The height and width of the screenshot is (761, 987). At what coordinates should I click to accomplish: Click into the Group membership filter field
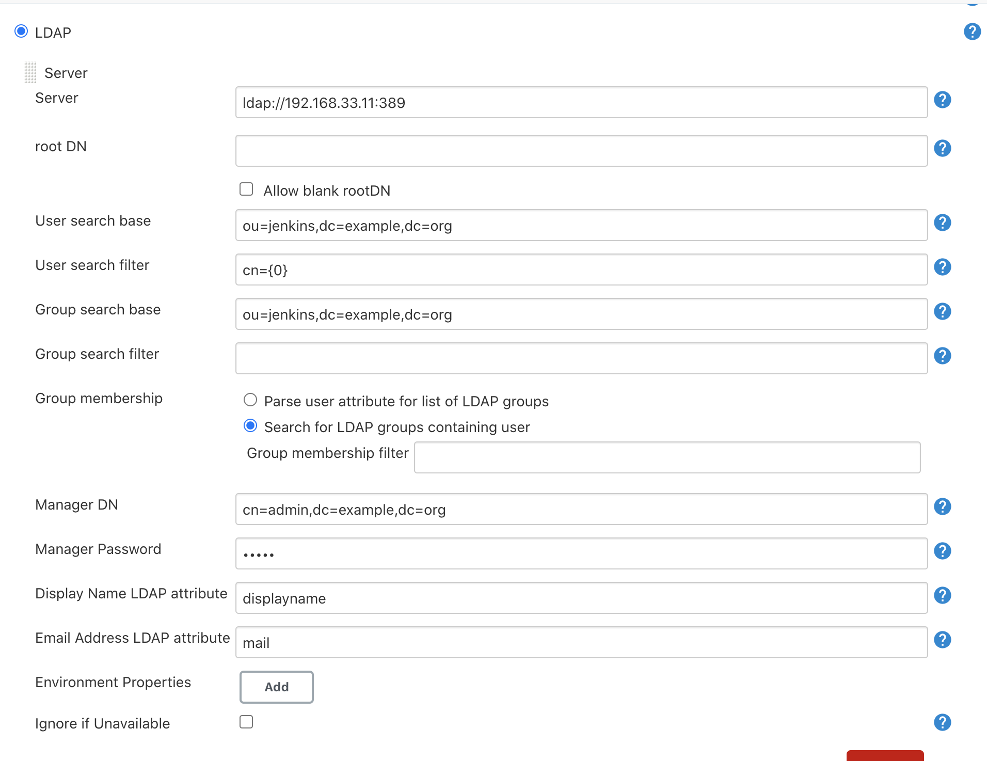667,457
